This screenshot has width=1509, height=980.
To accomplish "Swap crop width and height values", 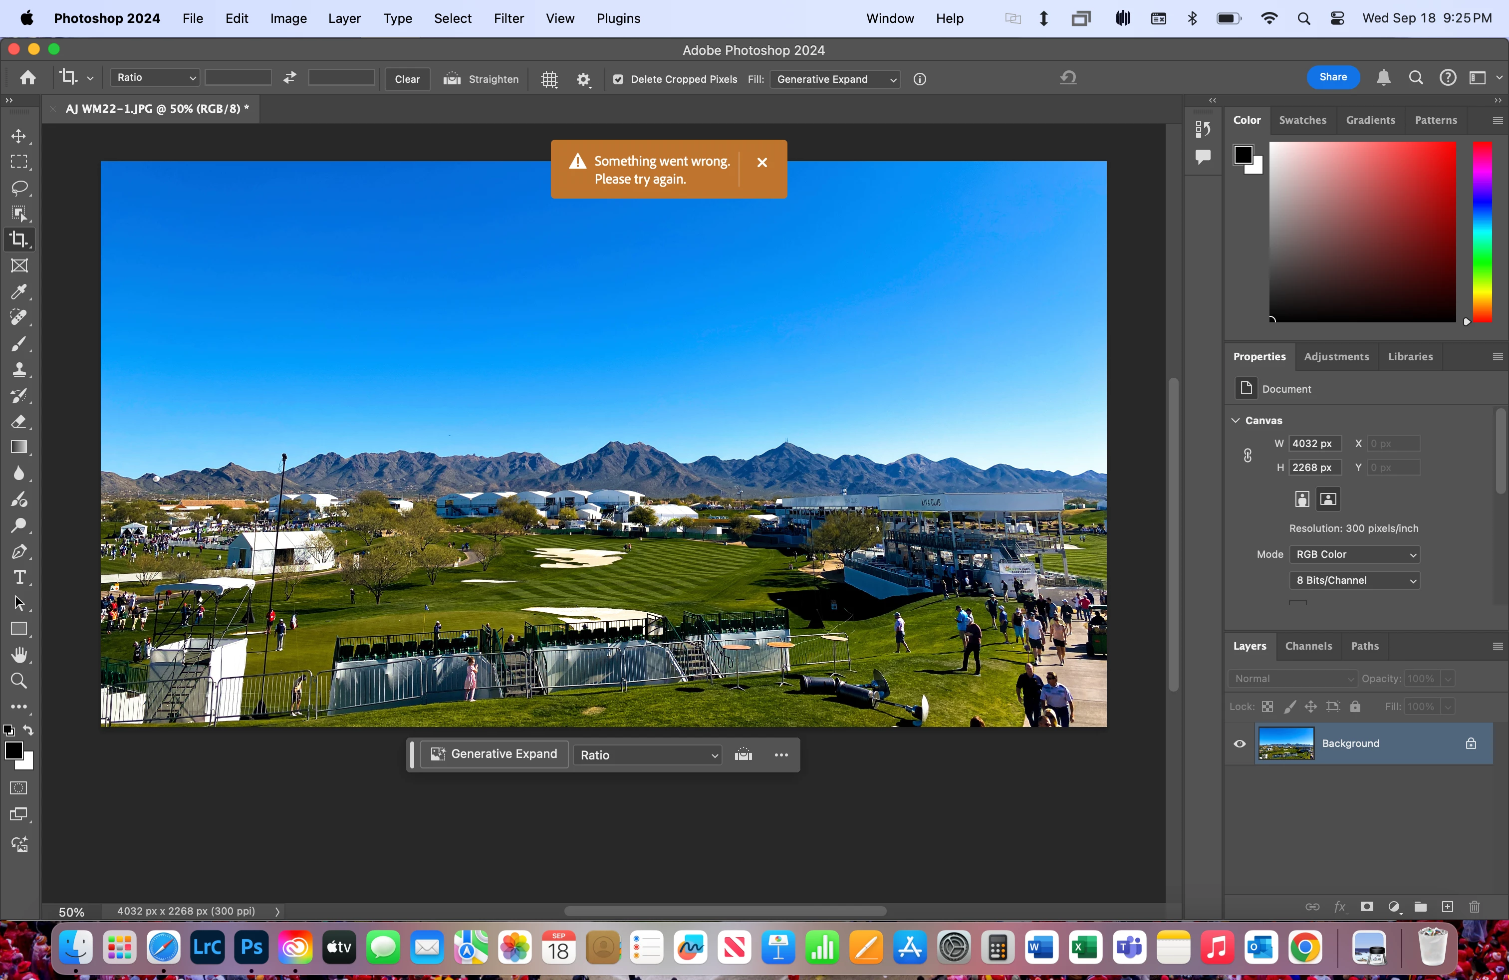I will pos(290,77).
